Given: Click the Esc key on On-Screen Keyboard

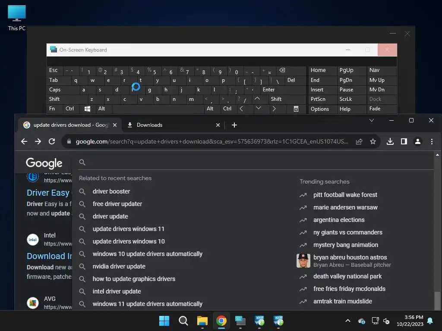Looking at the screenshot, I should click(x=55, y=70).
